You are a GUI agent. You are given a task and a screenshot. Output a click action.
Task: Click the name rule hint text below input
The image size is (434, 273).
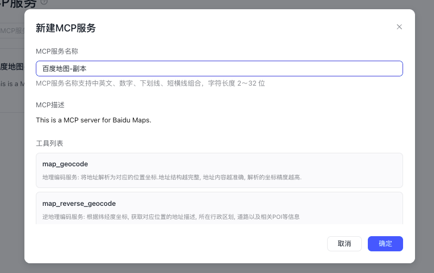(x=150, y=83)
